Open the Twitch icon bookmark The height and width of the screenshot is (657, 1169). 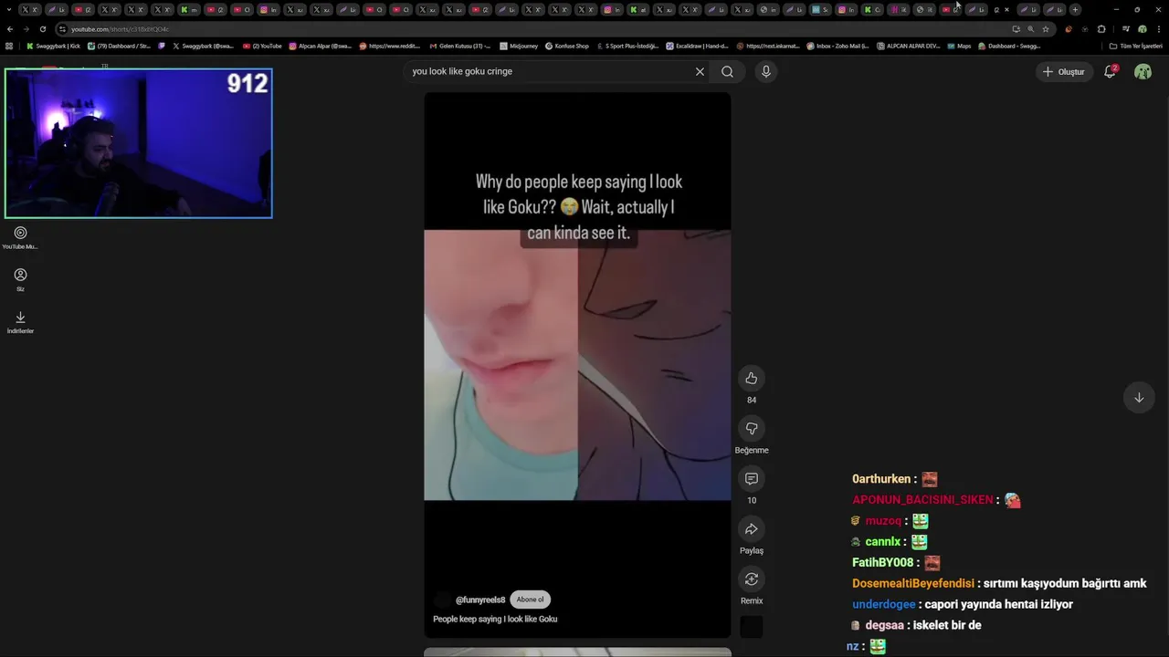coord(162,46)
